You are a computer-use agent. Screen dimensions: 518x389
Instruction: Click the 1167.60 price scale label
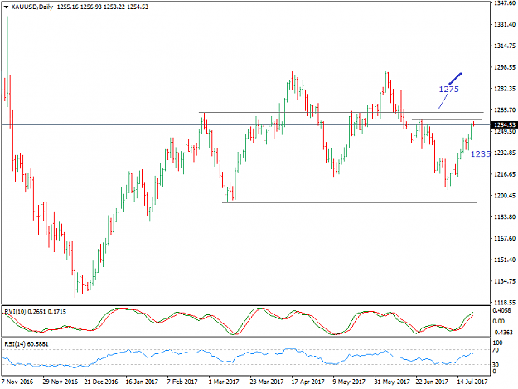point(505,238)
